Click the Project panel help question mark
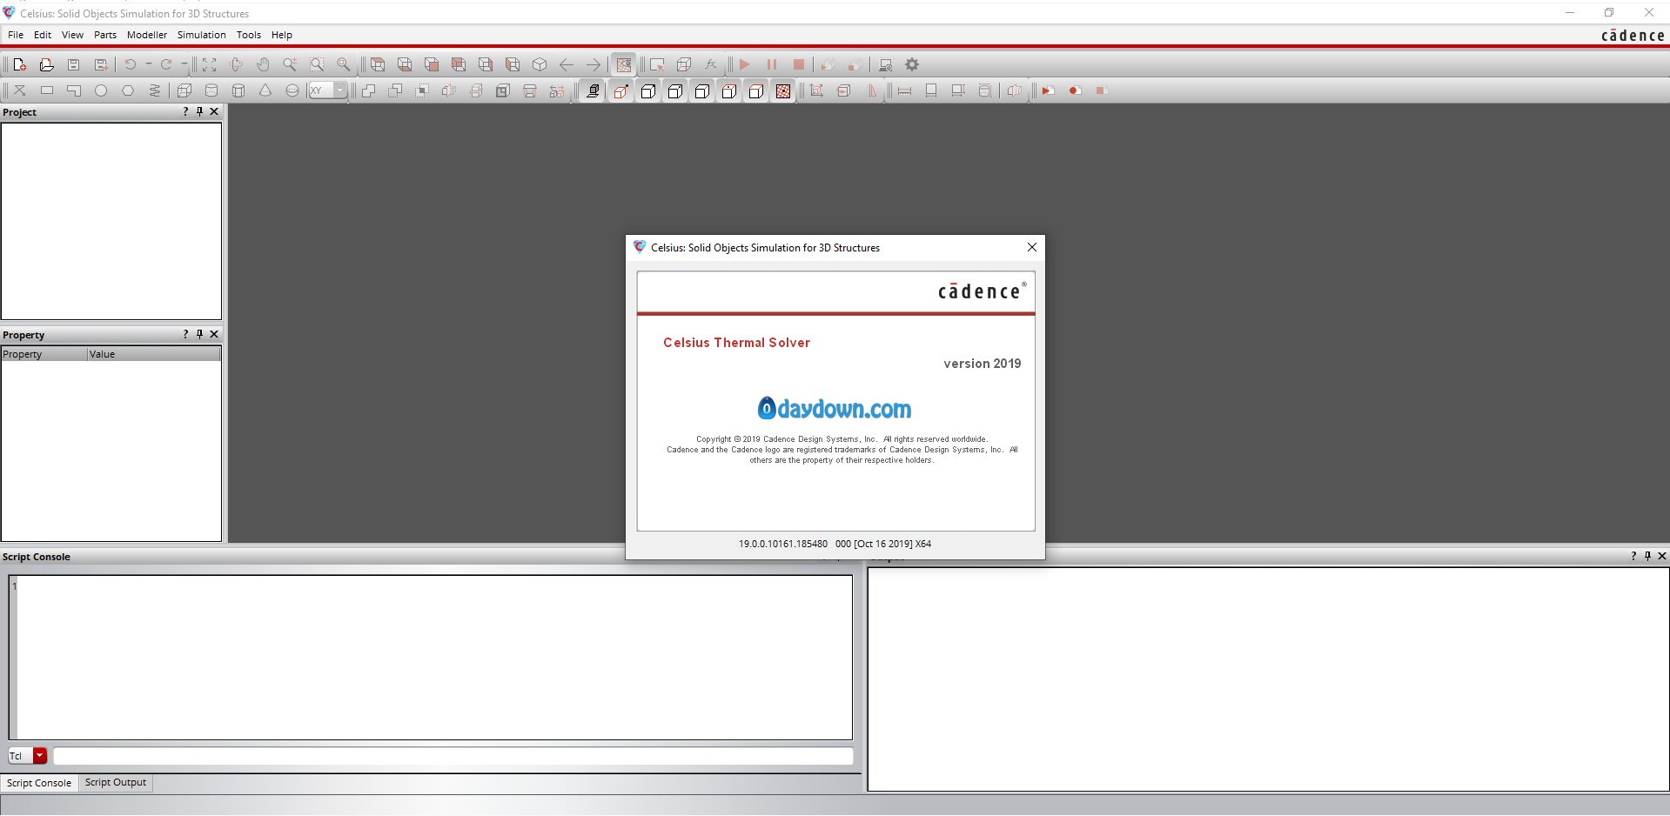1670x816 pixels. point(185,111)
